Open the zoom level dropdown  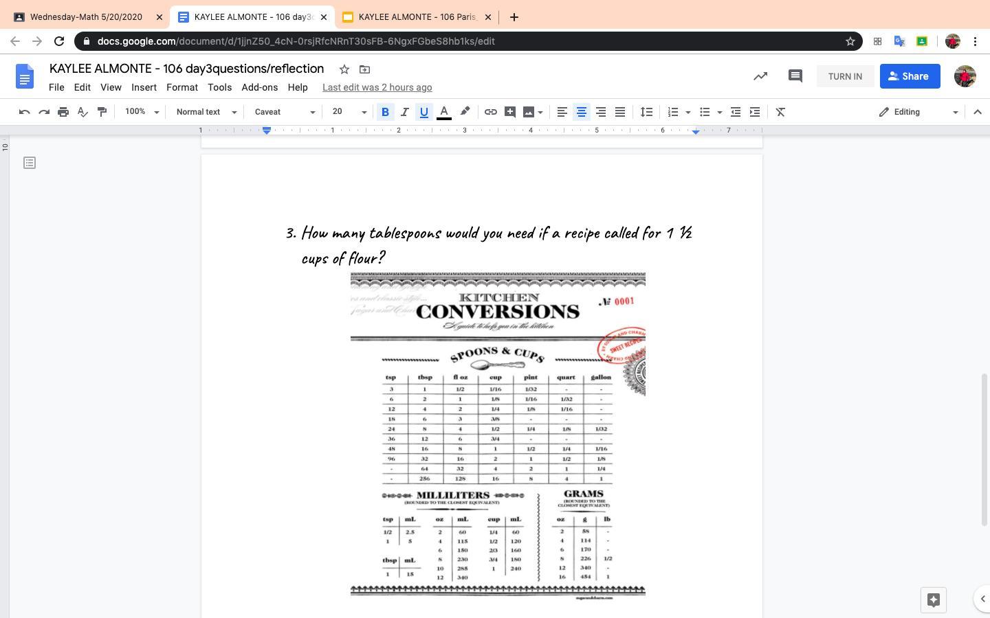[142, 112]
